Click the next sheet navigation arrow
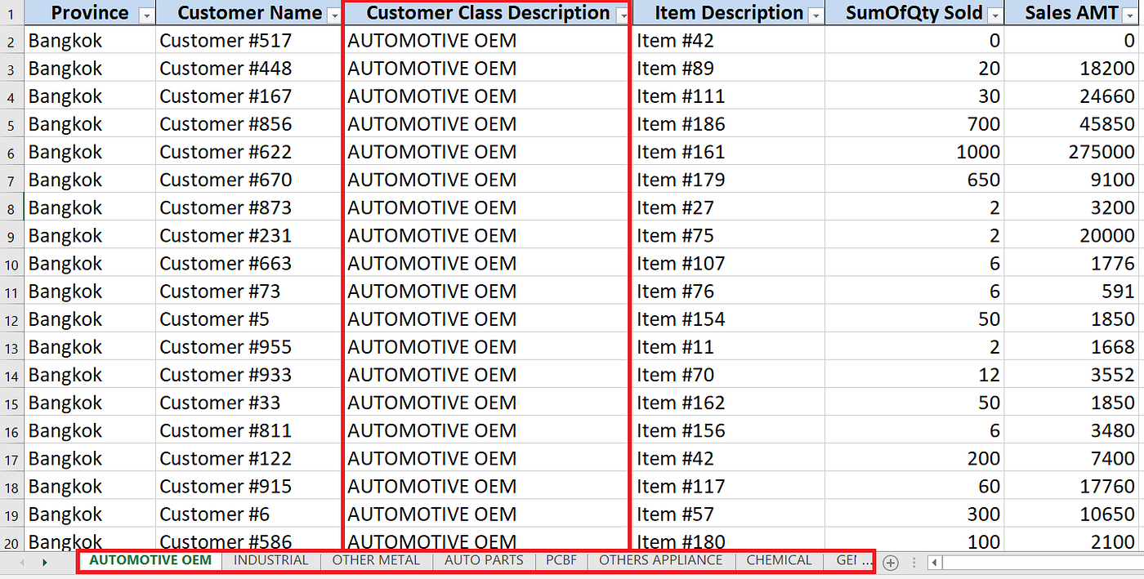 [45, 562]
